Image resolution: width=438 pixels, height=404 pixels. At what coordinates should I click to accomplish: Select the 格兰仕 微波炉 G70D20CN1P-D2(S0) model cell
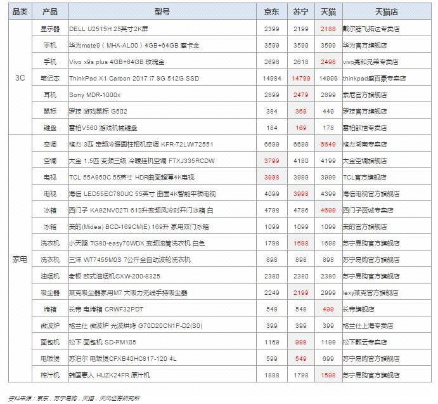(162, 326)
